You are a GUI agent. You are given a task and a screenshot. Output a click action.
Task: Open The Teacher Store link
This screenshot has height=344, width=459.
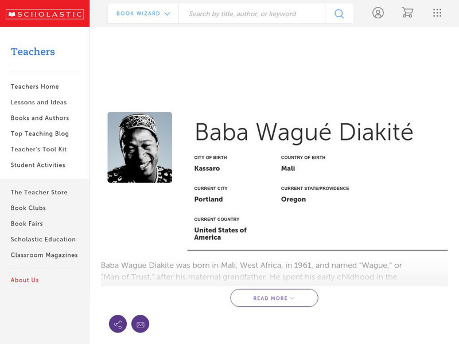[39, 193]
